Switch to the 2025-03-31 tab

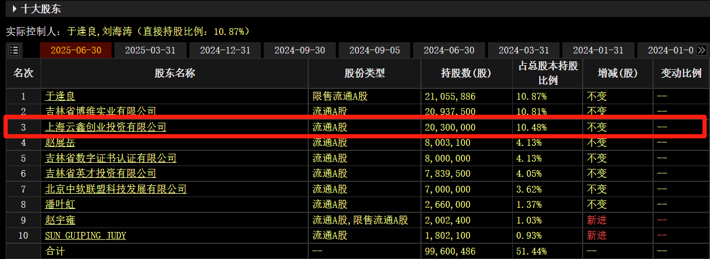click(x=150, y=50)
